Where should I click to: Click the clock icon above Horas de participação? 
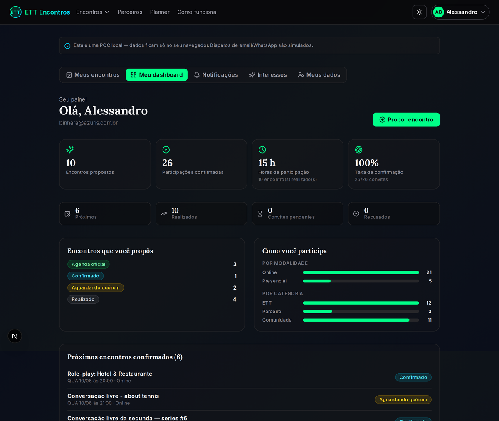click(x=262, y=150)
